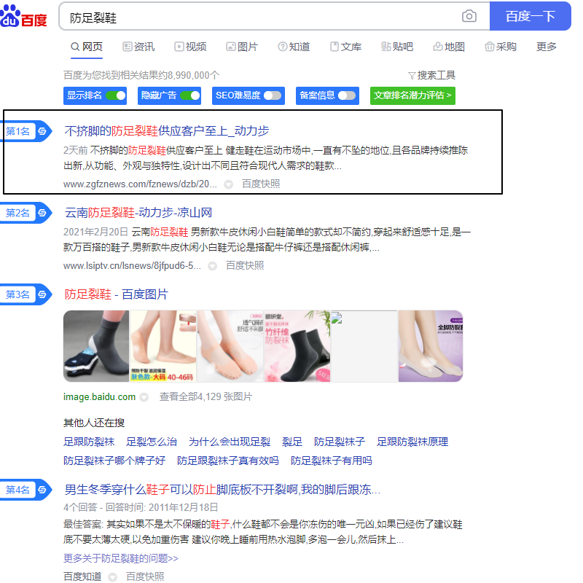Toggle the 显示排名 switch

(x=116, y=95)
